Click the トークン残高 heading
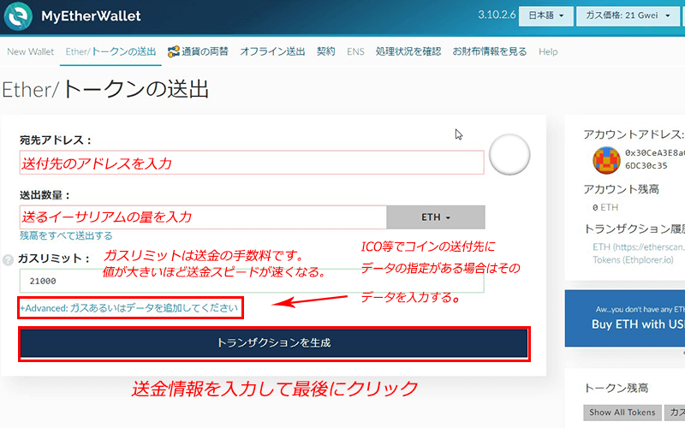685x428 pixels. [616, 388]
